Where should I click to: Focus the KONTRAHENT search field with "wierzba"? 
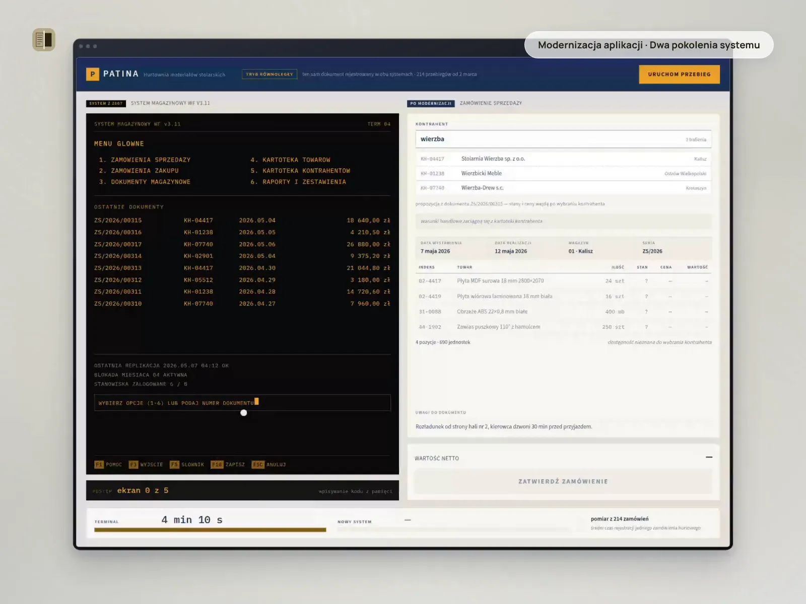[563, 139]
